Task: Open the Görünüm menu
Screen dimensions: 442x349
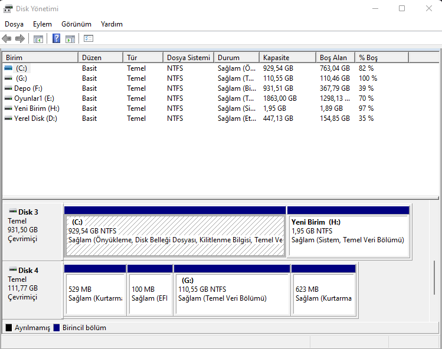Action: [76, 24]
